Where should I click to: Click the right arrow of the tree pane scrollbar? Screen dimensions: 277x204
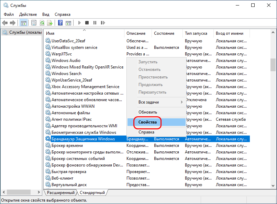pos(39,192)
